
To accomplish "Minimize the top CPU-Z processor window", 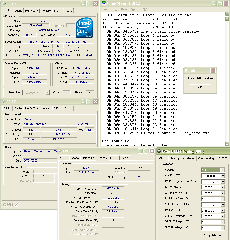I will coord(84,4).
